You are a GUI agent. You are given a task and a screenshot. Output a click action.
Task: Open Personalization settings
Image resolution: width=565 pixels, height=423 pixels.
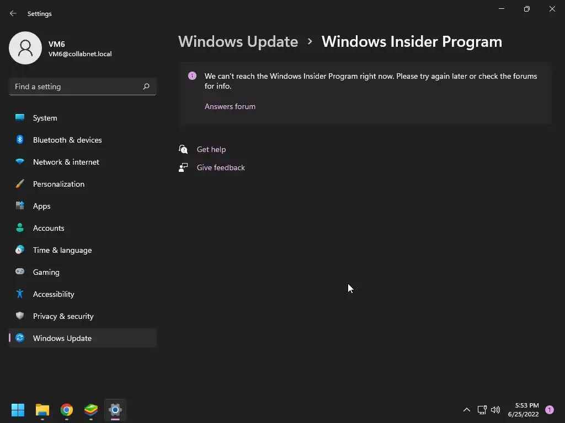83,184
